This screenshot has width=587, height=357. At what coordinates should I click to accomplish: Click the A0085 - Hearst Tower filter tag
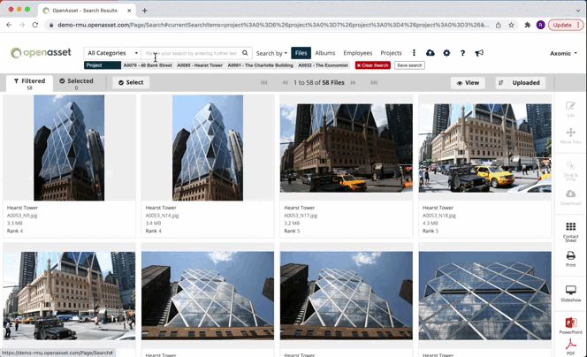[200, 65]
